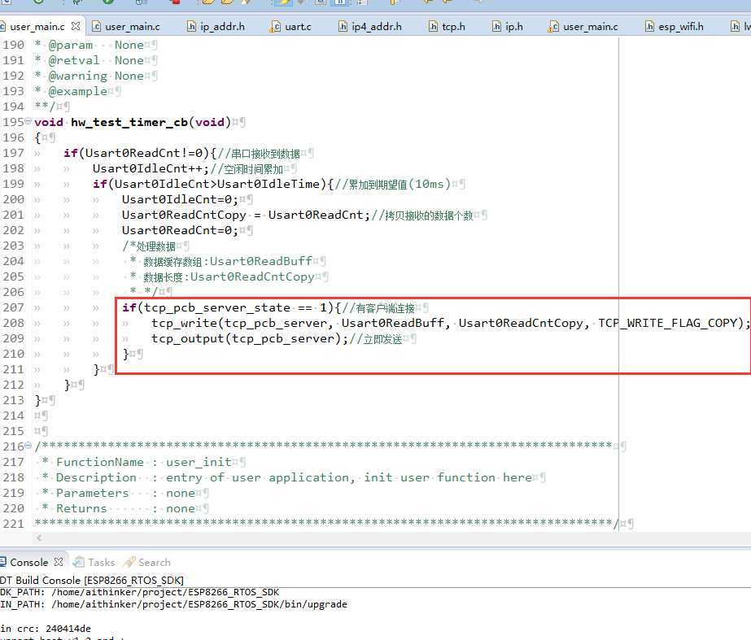The height and width of the screenshot is (640, 751).
Task: Open the ip.h editor tab
Action: tap(513, 27)
